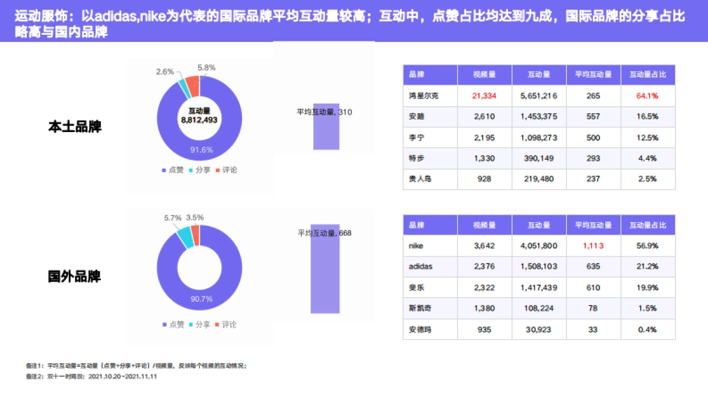Toggle the 评论 legend entry in the top chart
The image size is (708, 398).
218,170
